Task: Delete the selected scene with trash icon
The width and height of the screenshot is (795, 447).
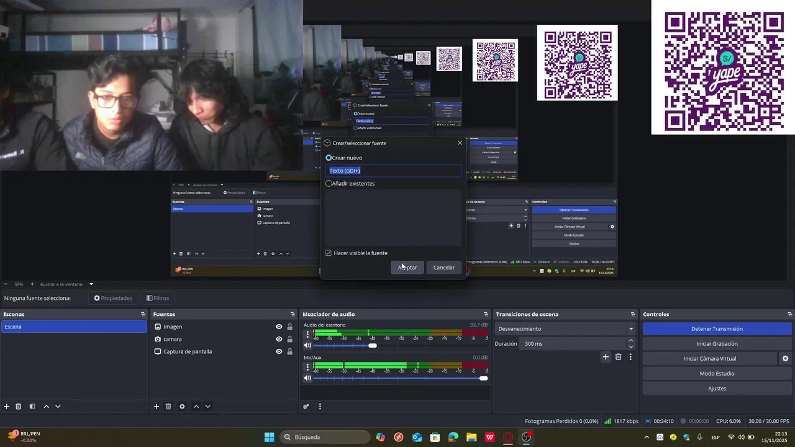Action: click(19, 407)
